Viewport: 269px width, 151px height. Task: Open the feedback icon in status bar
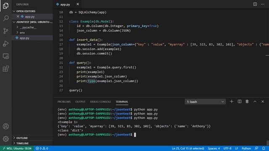click(256, 148)
